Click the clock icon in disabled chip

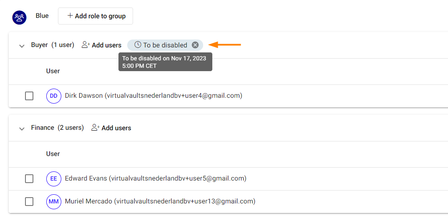[x=138, y=45]
